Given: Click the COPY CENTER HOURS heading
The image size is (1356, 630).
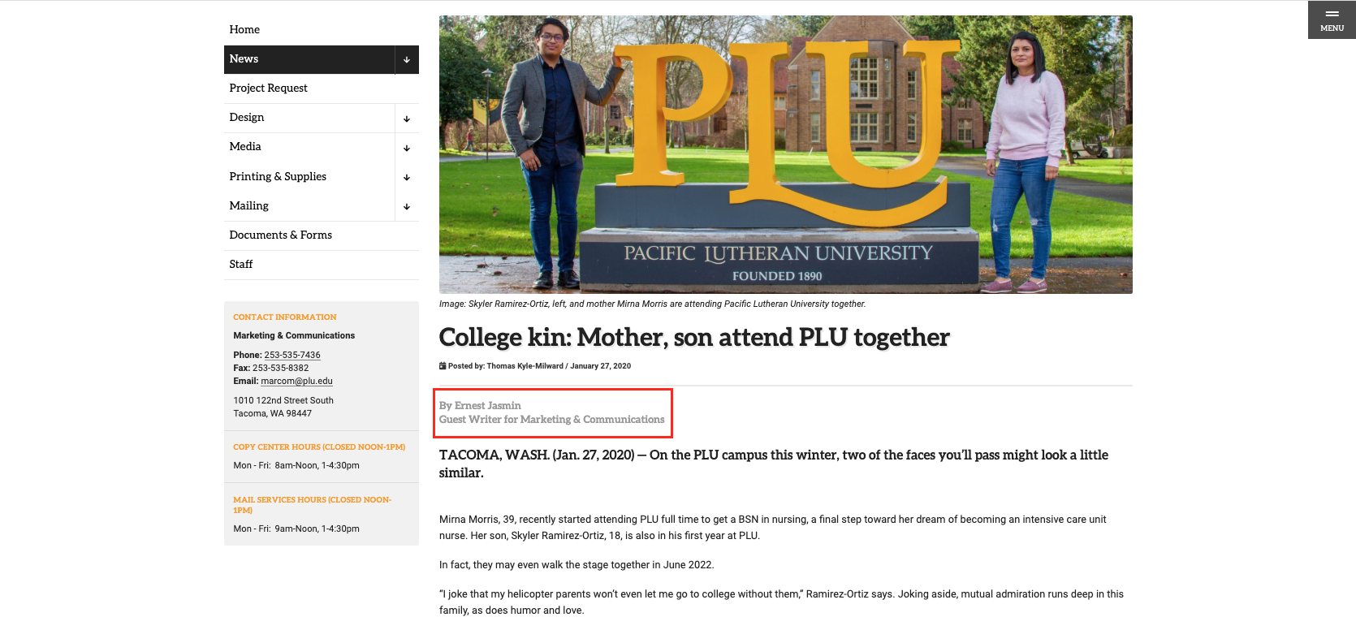Looking at the screenshot, I should (319, 447).
